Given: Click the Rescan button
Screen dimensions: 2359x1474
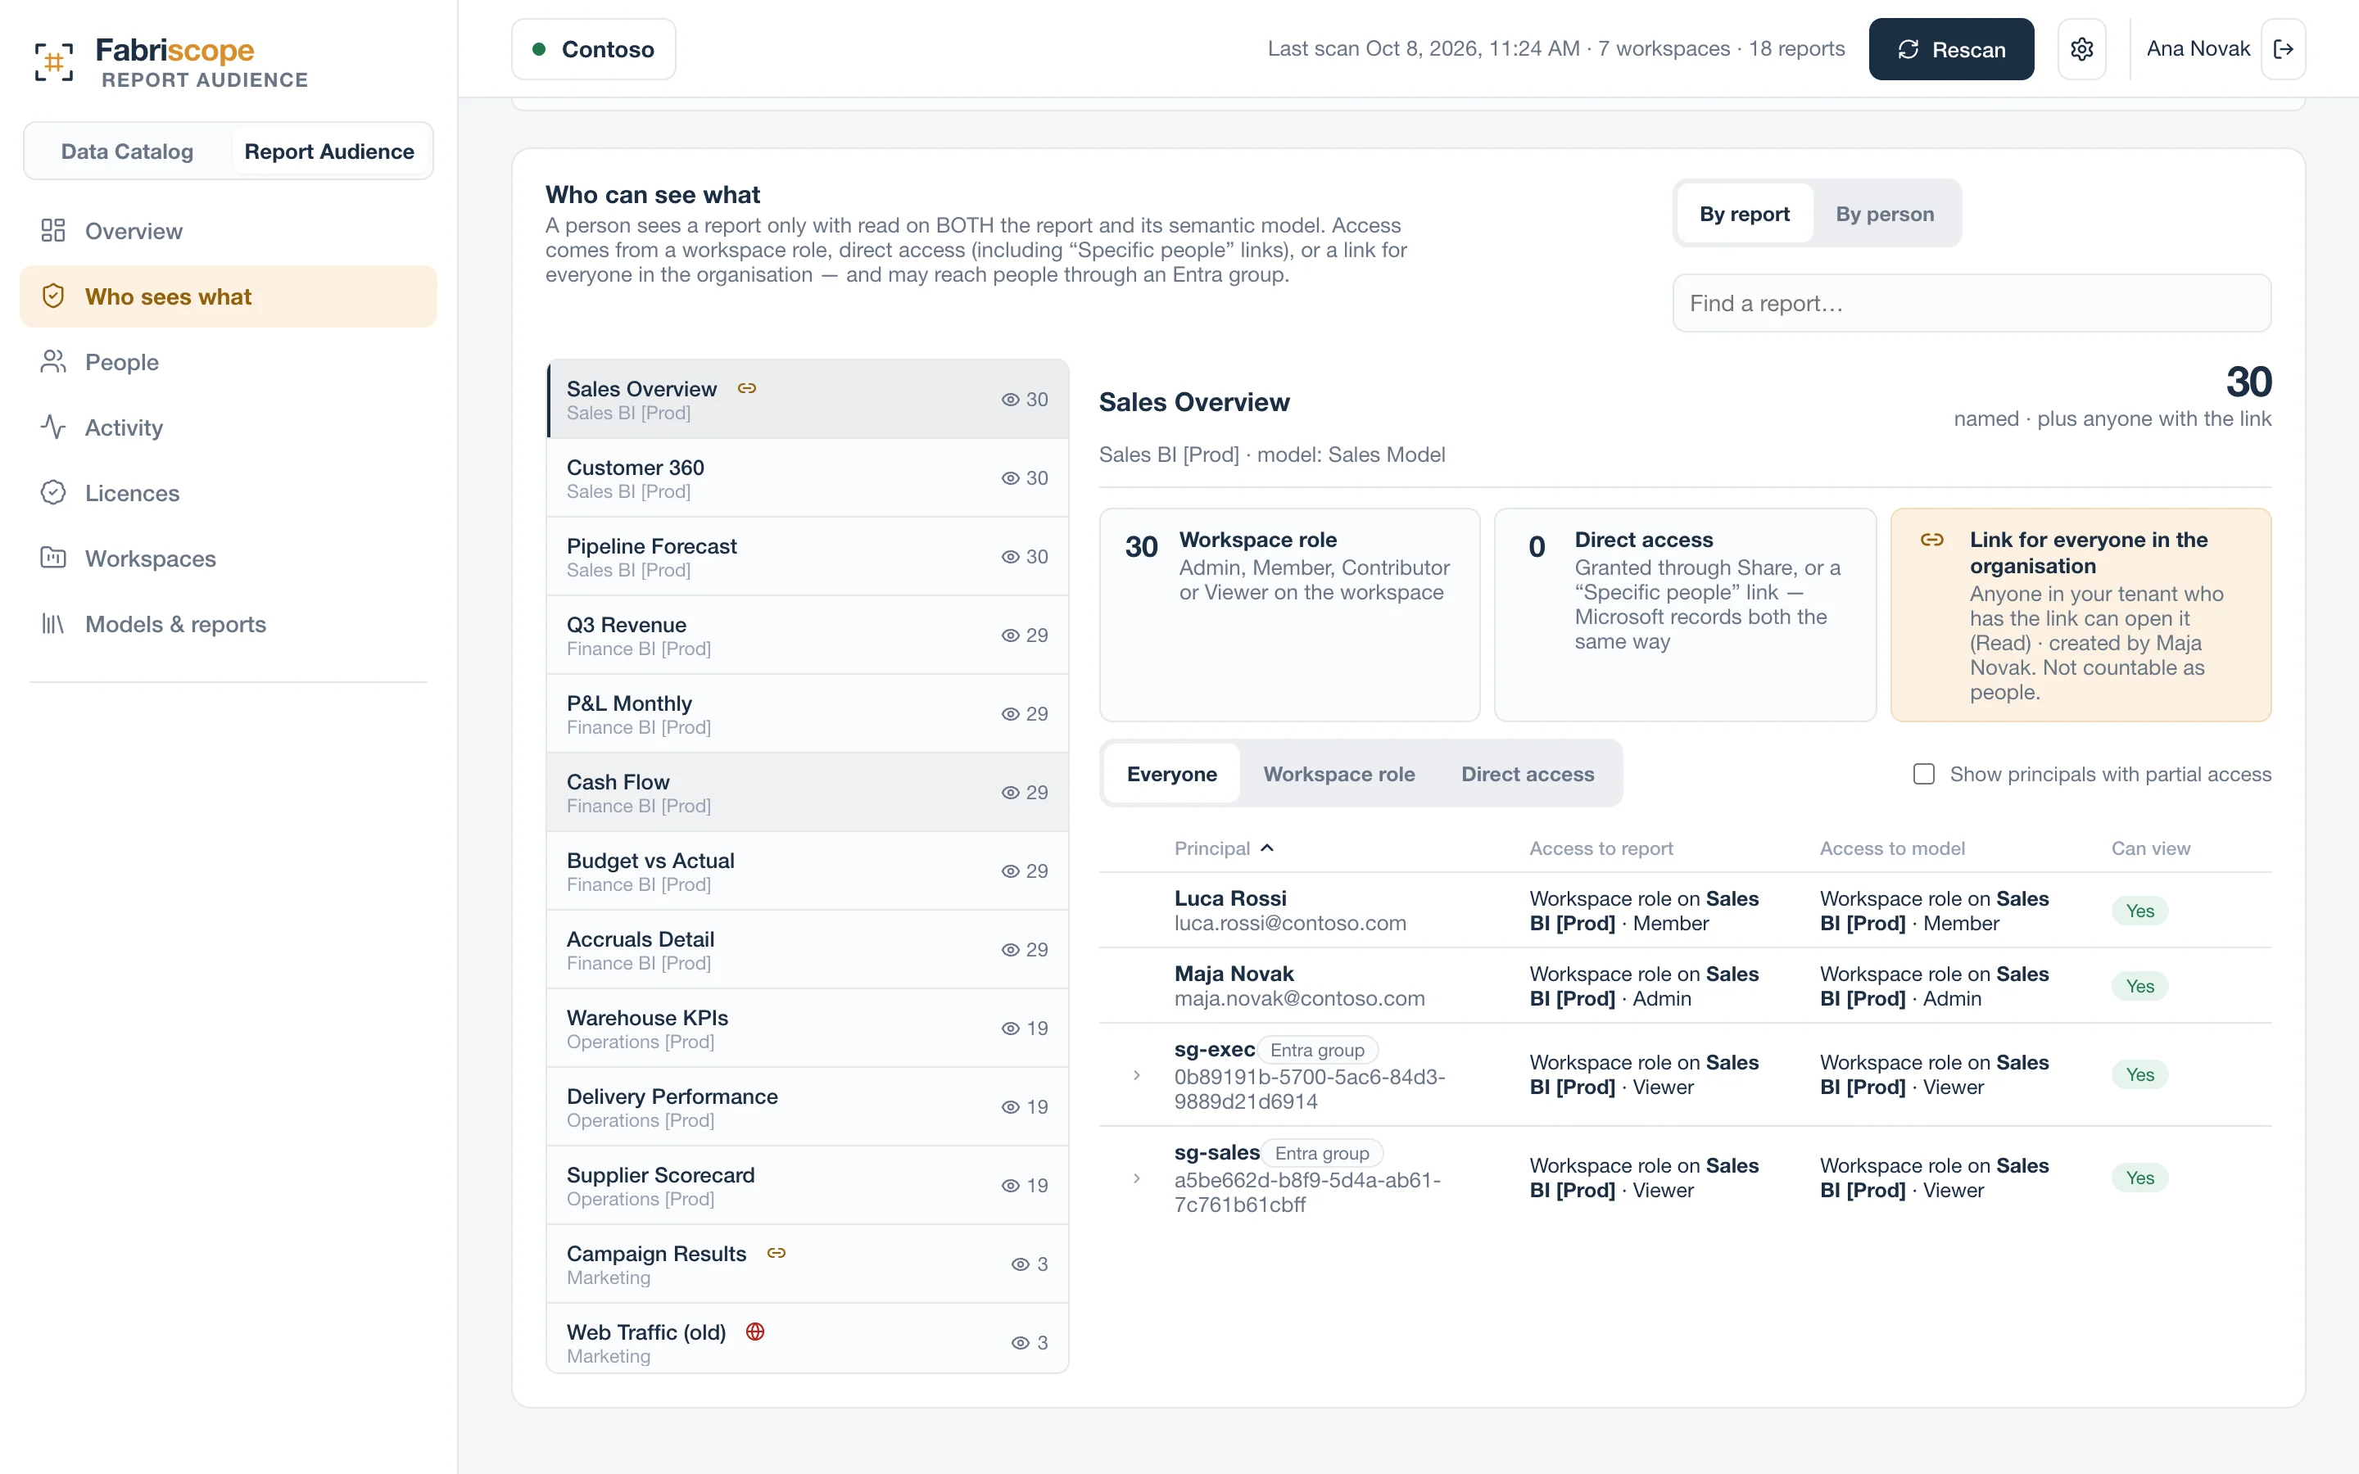Looking at the screenshot, I should tap(1950, 49).
